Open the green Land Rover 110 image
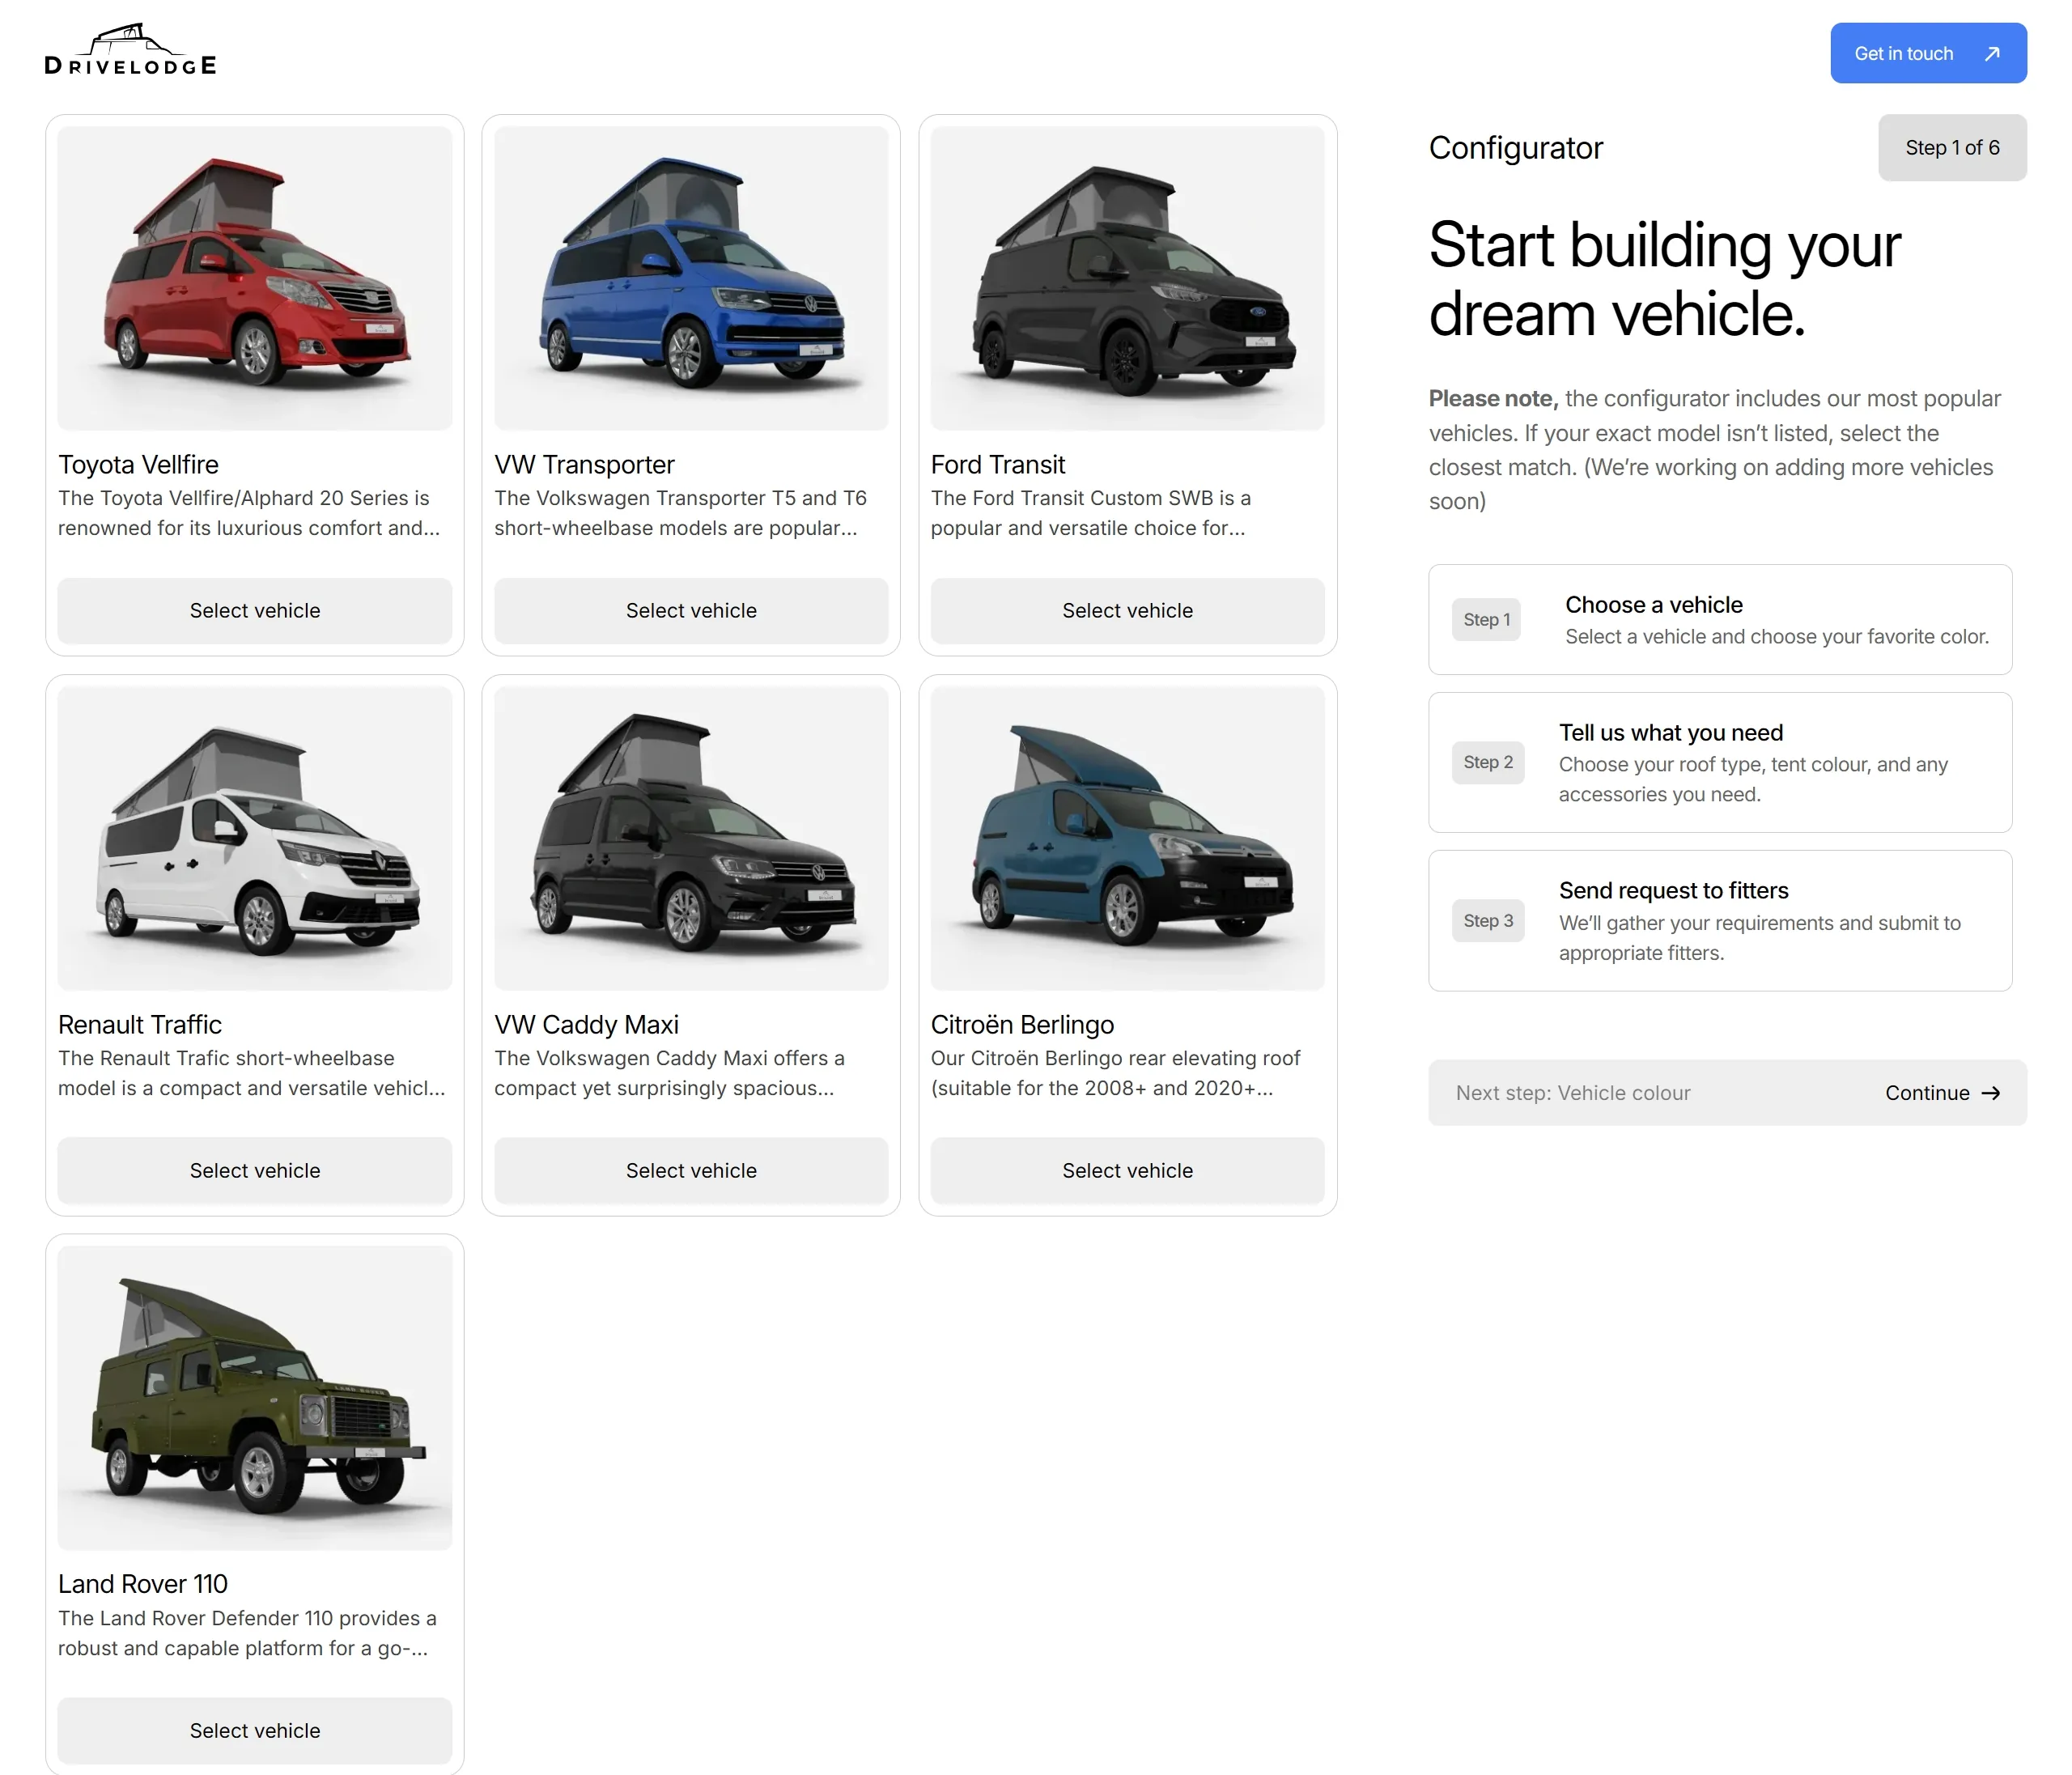The width and height of the screenshot is (2072, 1775). coord(255,1397)
